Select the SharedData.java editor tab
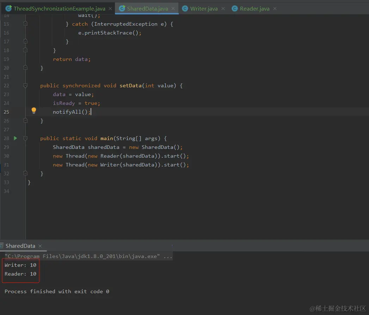 tap(147, 9)
